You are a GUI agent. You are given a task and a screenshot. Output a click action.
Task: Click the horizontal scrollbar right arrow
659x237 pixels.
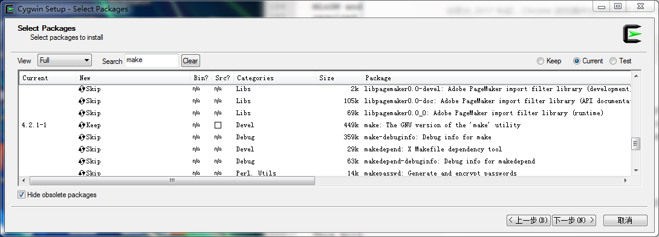626,181
